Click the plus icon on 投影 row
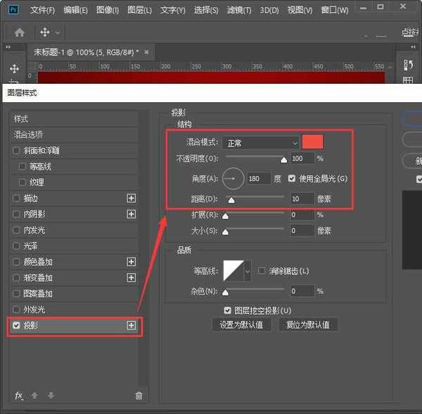 point(131,325)
